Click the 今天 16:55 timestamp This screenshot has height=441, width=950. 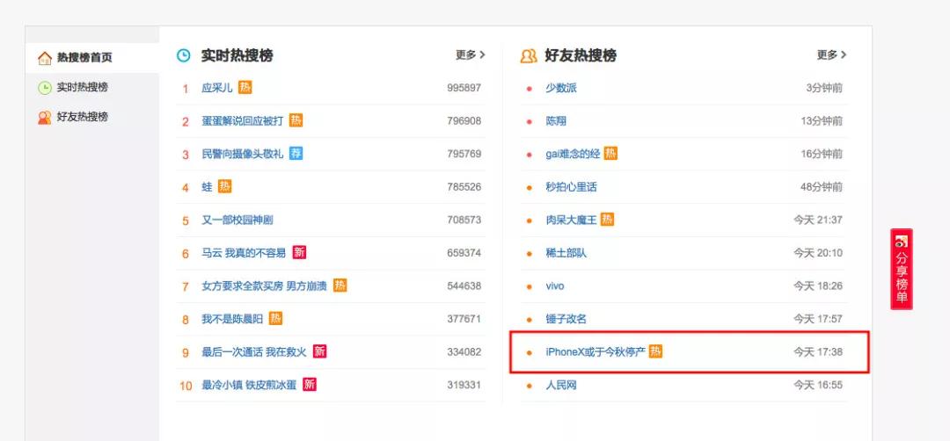click(818, 385)
